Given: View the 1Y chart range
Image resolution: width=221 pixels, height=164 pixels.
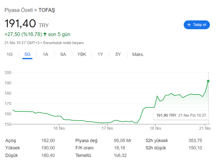Looking at the screenshot, I should click(x=100, y=54).
